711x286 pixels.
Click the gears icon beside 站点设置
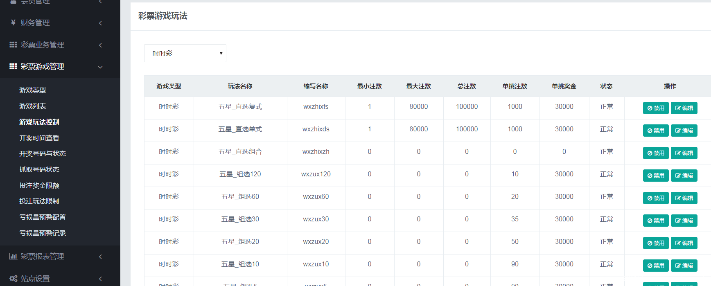[13, 279]
